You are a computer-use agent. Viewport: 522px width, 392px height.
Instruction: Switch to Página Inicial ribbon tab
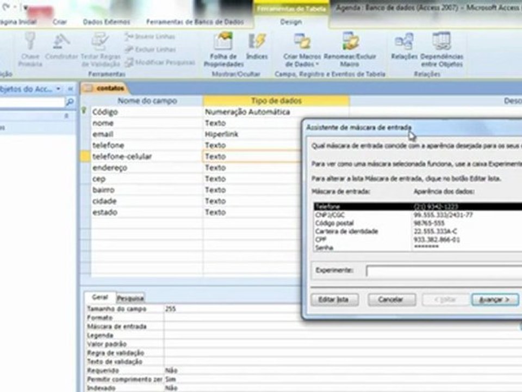pyautogui.click(x=17, y=22)
